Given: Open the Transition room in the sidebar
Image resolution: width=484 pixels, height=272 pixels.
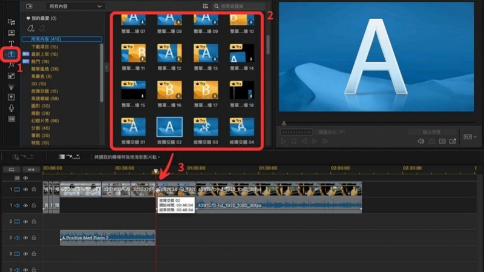Looking at the screenshot, I should pos(11,55).
